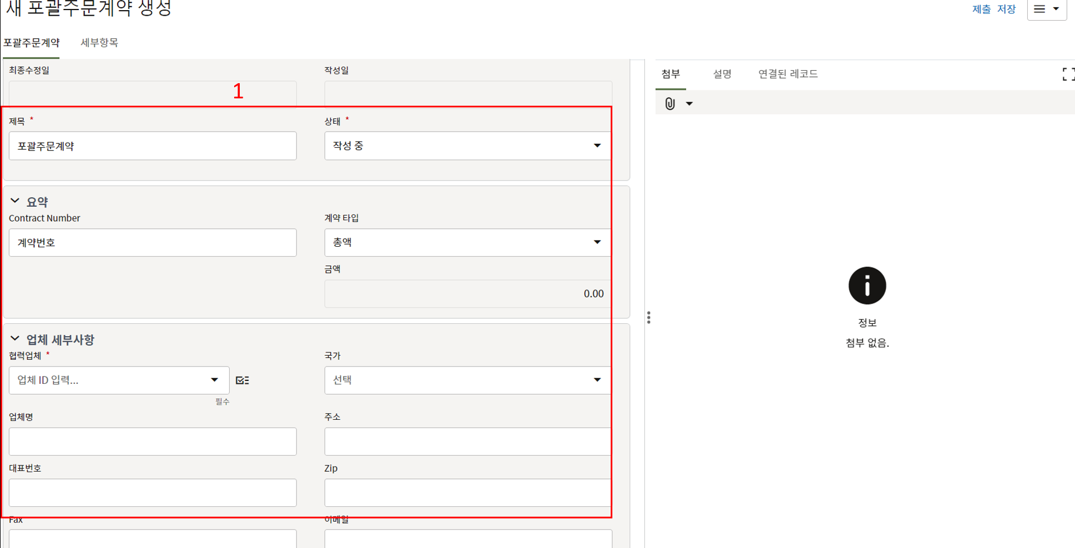Image resolution: width=1075 pixels, height=548 pixels.
Task: Click the Contract Number input field
Action: (x=153, y=243)
